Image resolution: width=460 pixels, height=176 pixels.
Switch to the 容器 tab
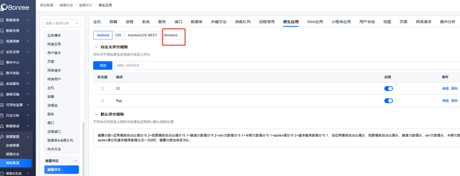[113, 22]
